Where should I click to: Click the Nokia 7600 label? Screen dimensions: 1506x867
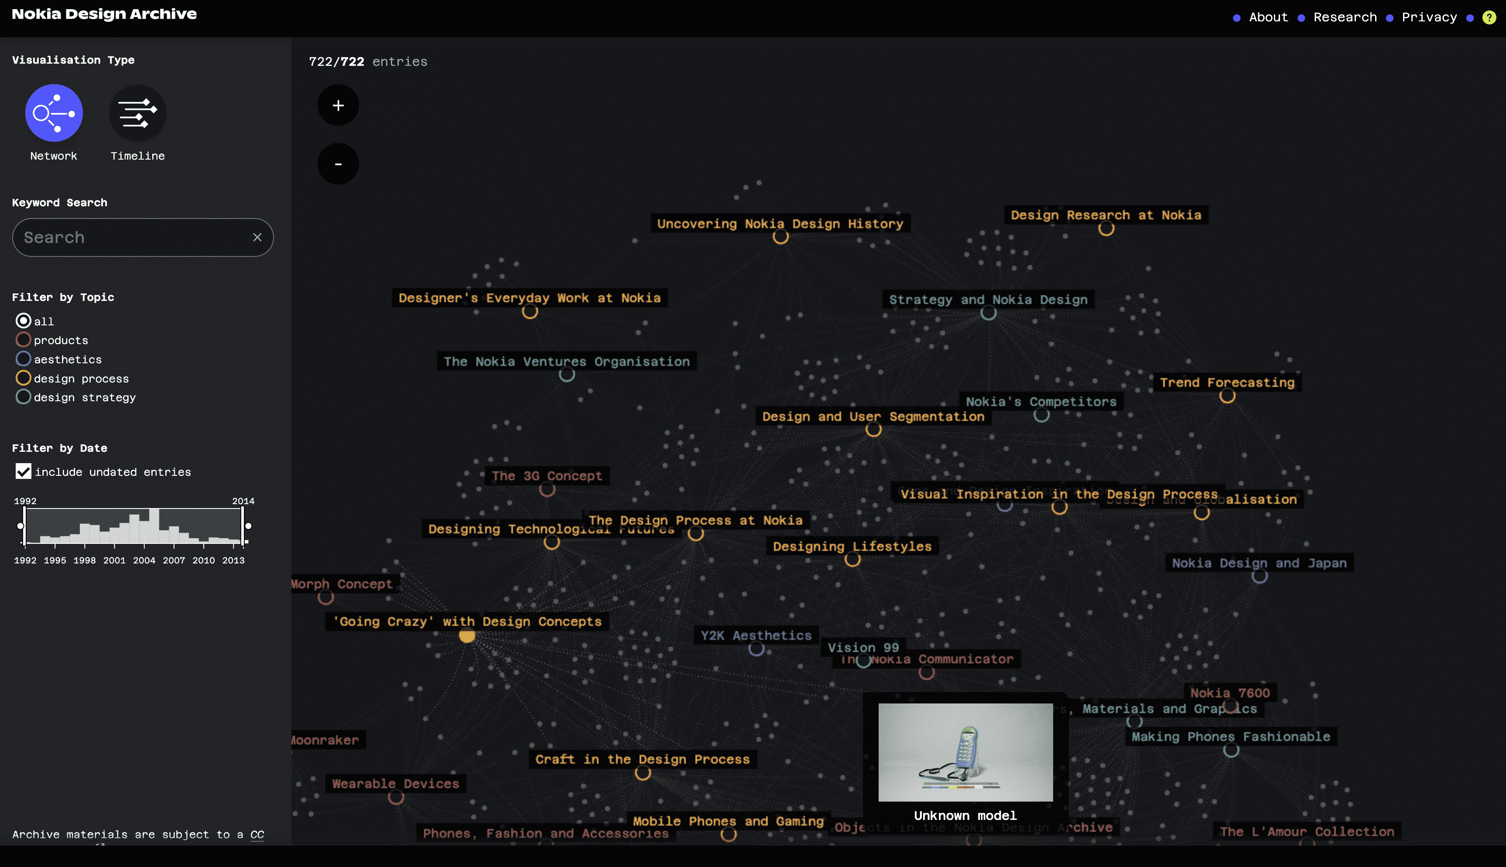[1230, 693]
